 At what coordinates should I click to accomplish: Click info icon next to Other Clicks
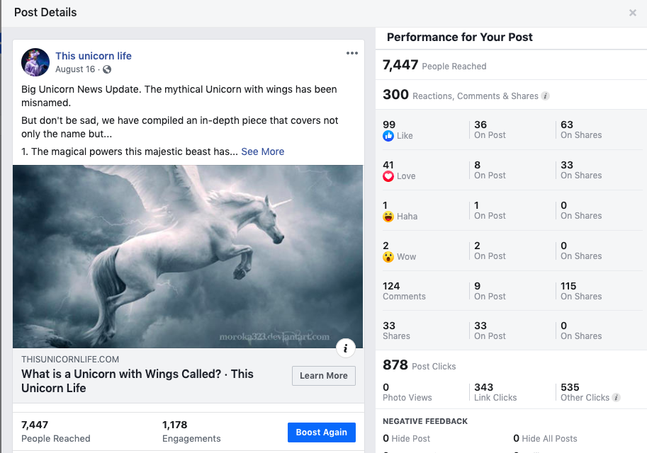617,398
